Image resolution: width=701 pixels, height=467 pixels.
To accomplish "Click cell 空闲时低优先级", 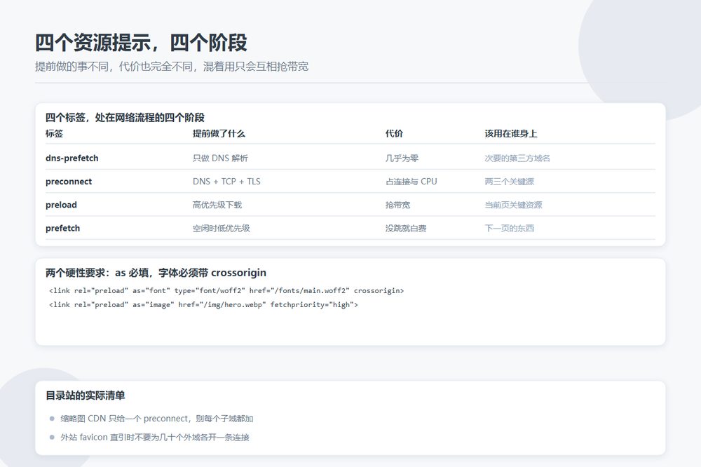I will pos(222,228).
